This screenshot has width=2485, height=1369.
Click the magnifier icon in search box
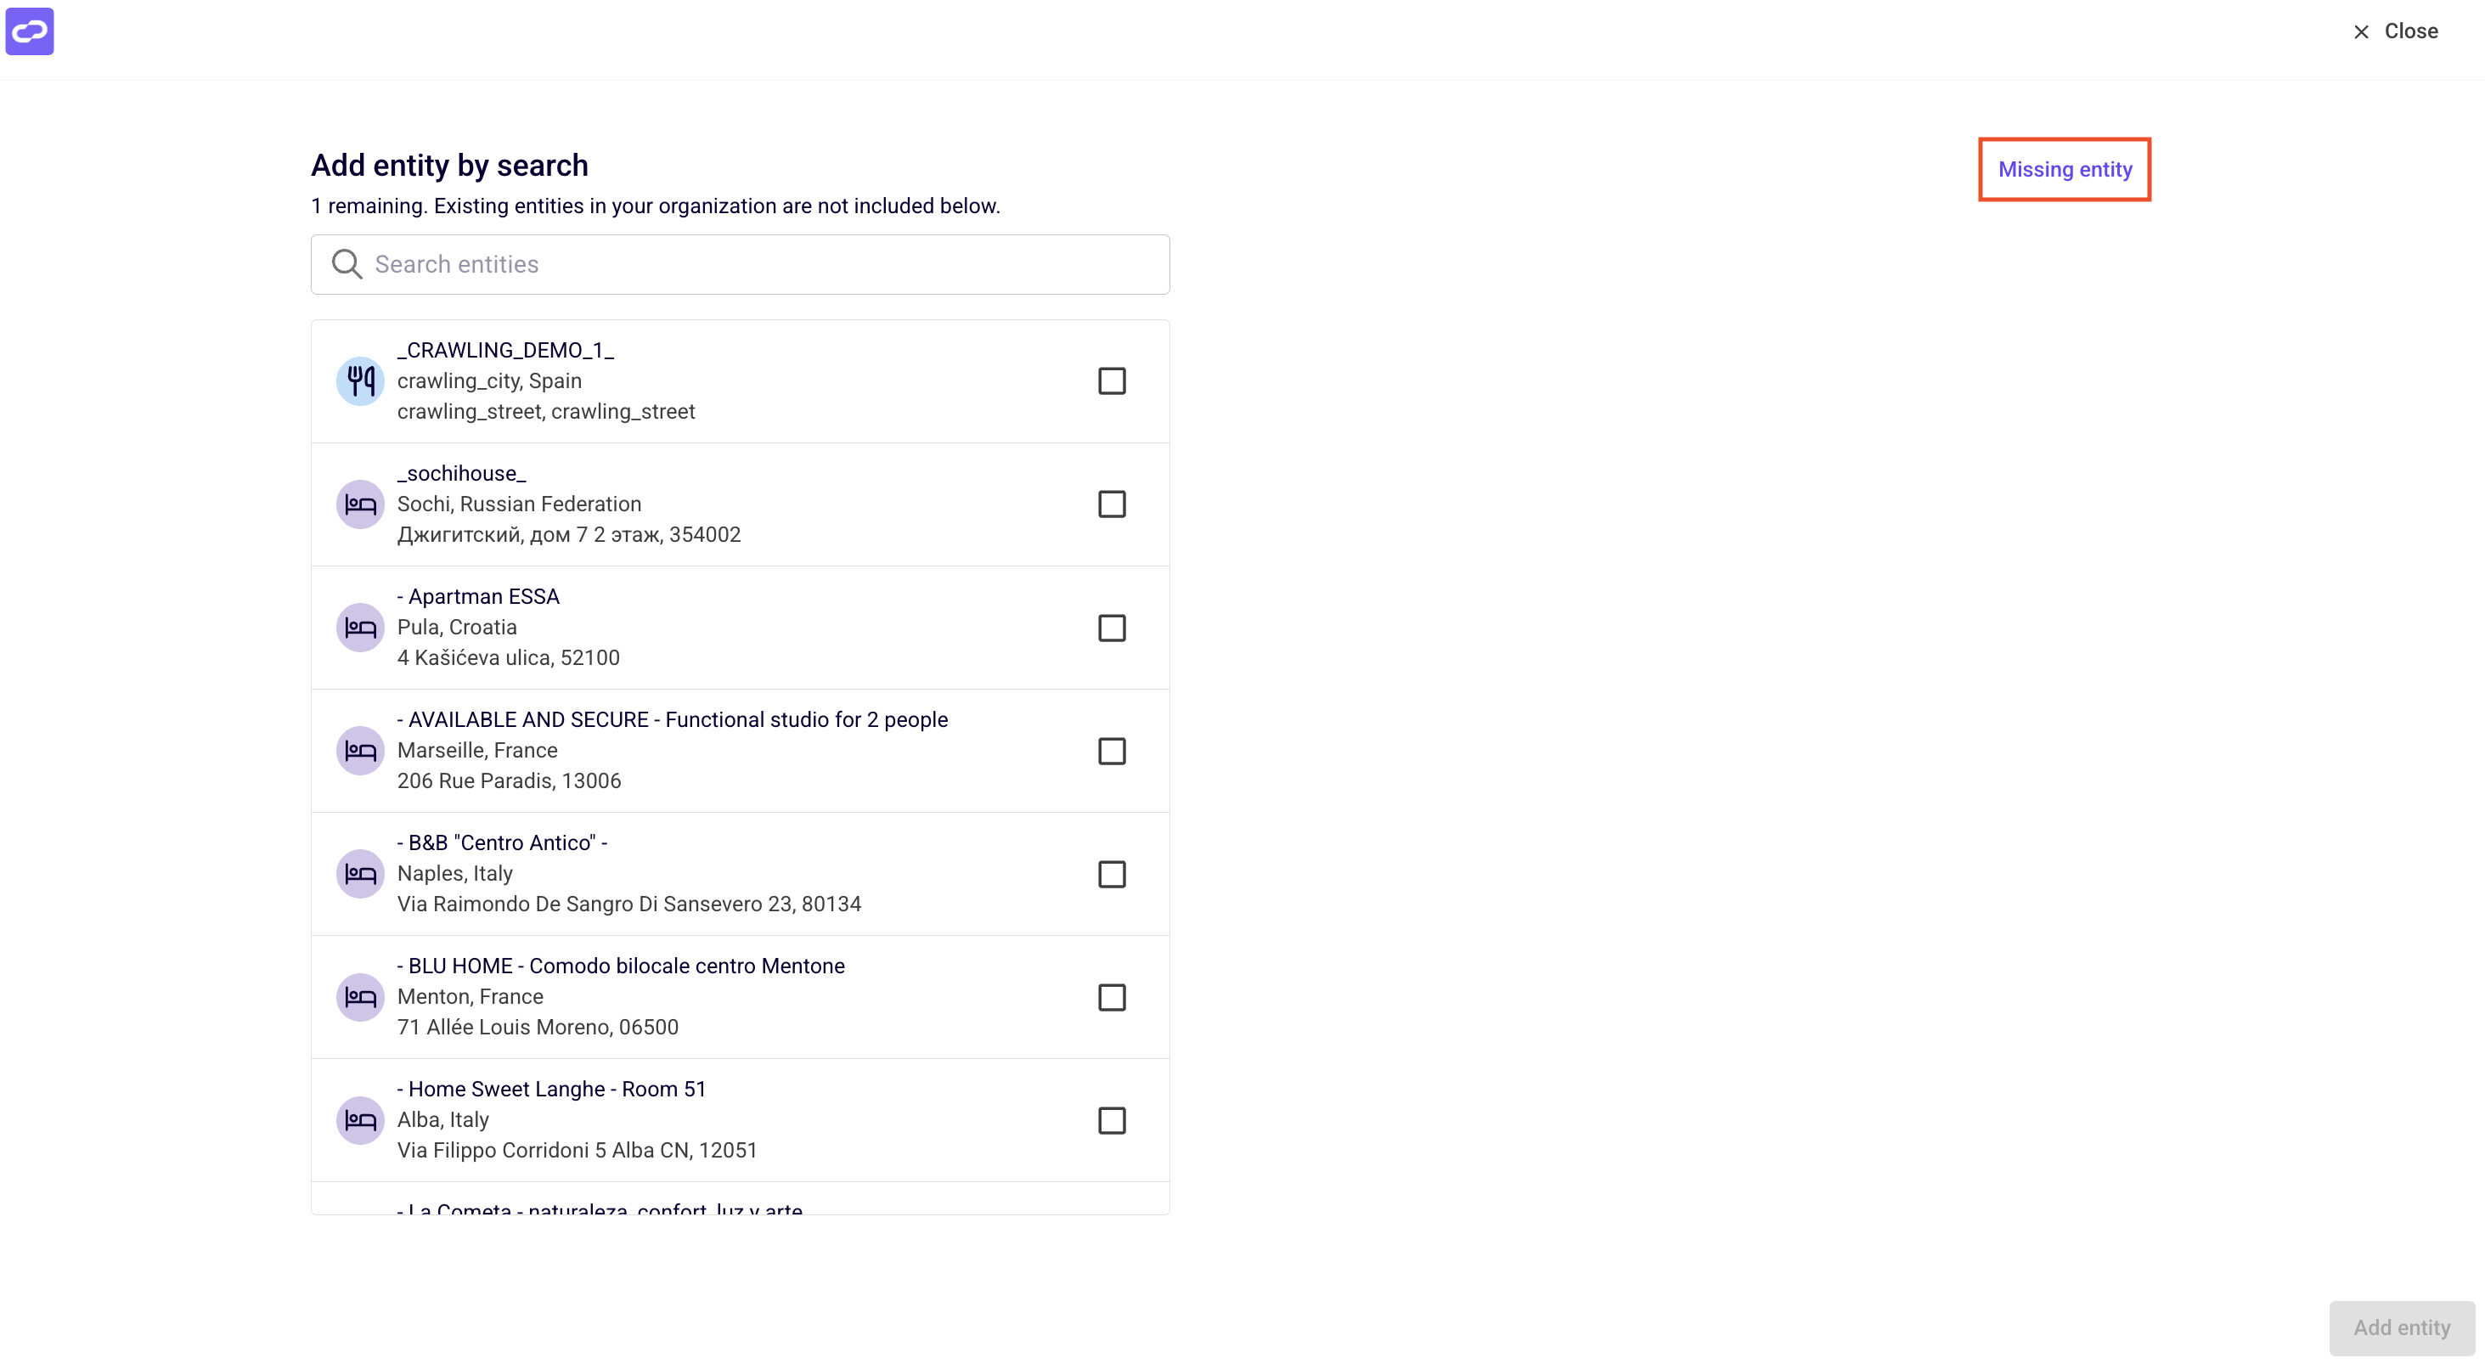coord(347,264)
